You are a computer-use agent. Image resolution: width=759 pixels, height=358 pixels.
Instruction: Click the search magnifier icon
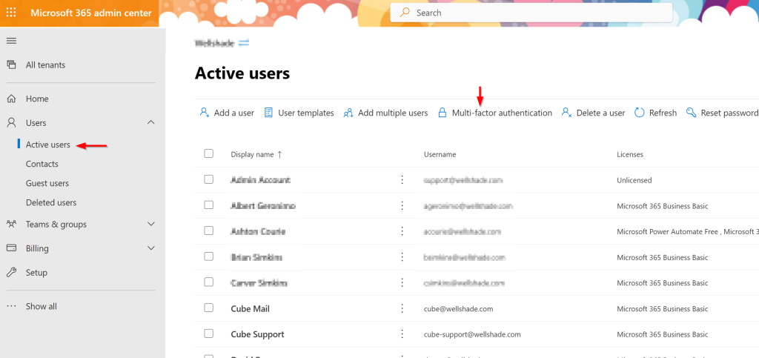point(405,13)
